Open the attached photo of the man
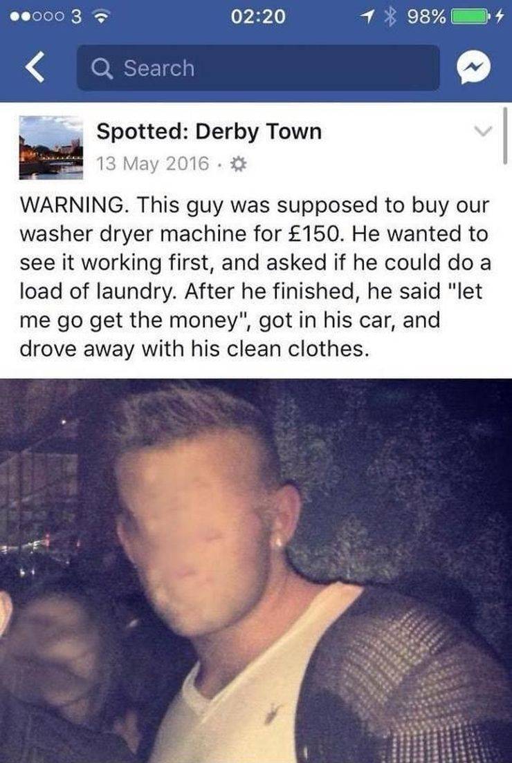512x763 pixels. coord(256,571)
